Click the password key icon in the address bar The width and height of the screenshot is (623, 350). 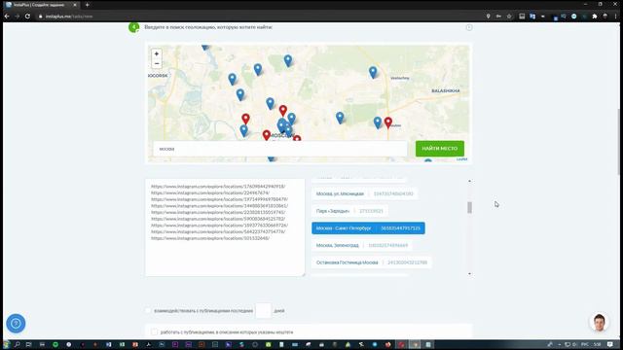pos(498,17)
